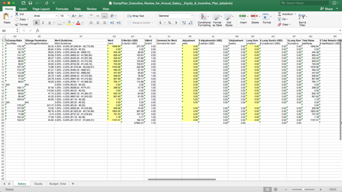Expand the font size dropdown
Viewport: 342px width, 192px height.
tap(67, 16)
